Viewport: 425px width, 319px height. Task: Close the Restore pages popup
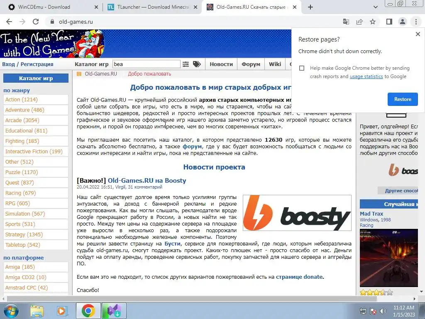click(418, 34)
